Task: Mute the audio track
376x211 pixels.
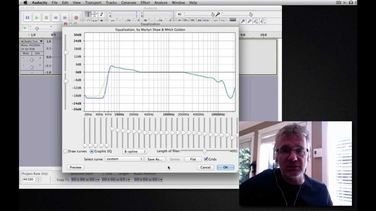Action: coord(26,52)
